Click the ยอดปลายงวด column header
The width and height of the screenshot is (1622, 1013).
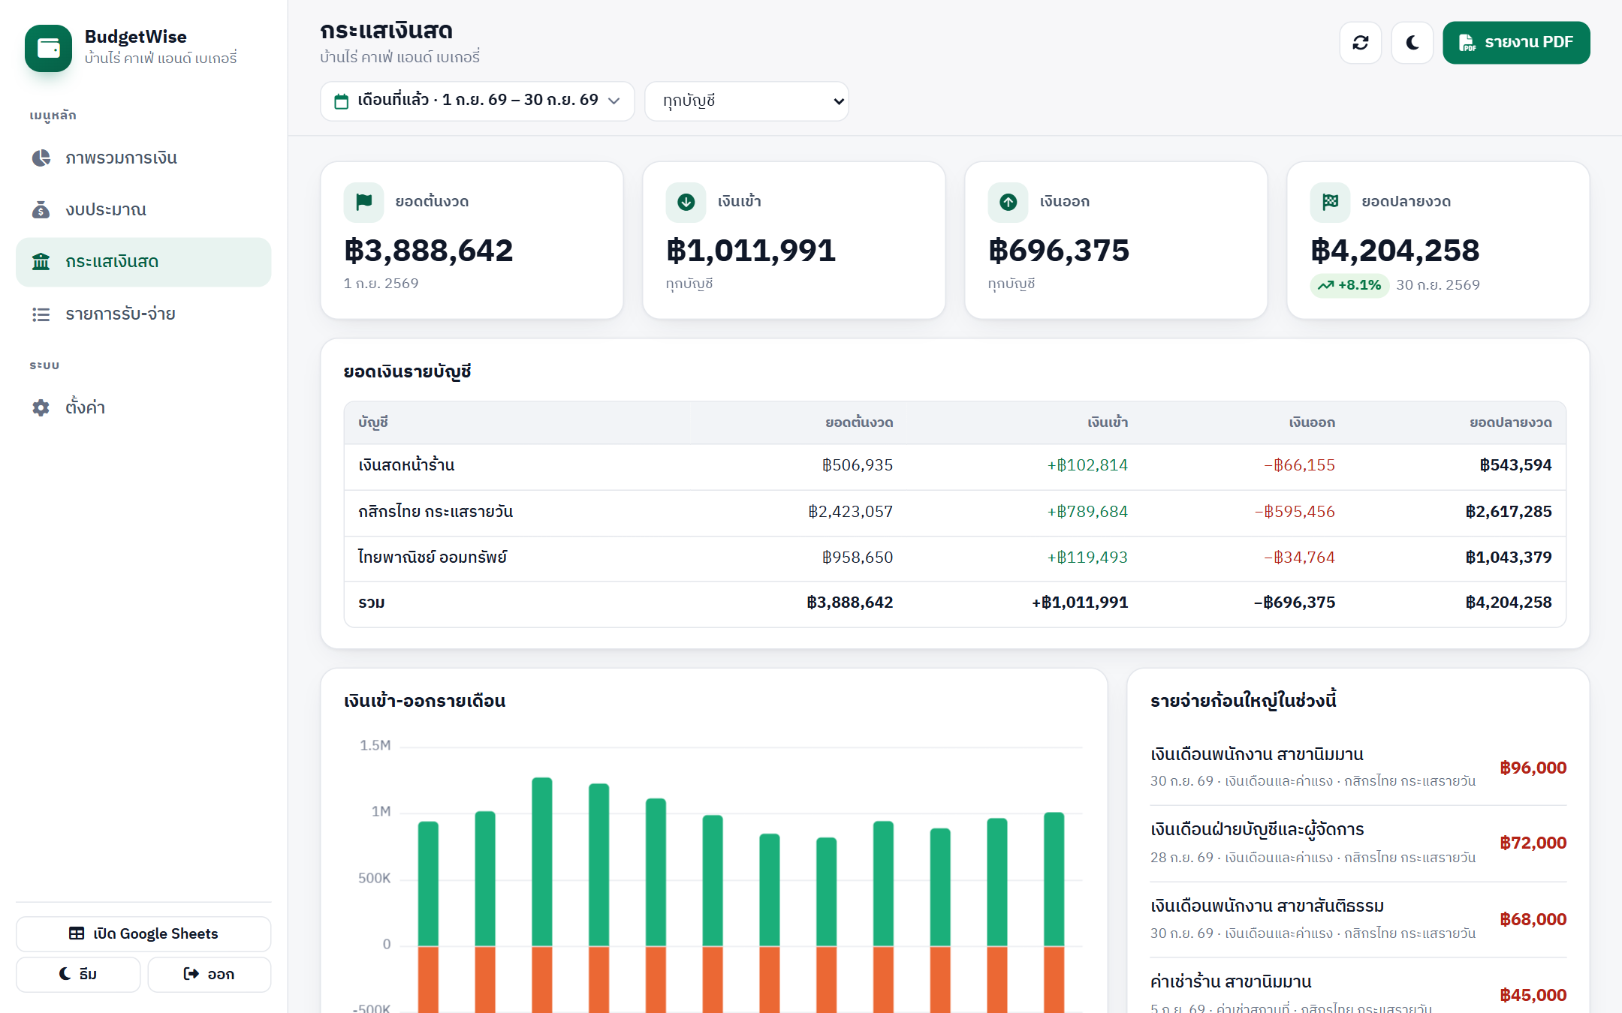1510,422
